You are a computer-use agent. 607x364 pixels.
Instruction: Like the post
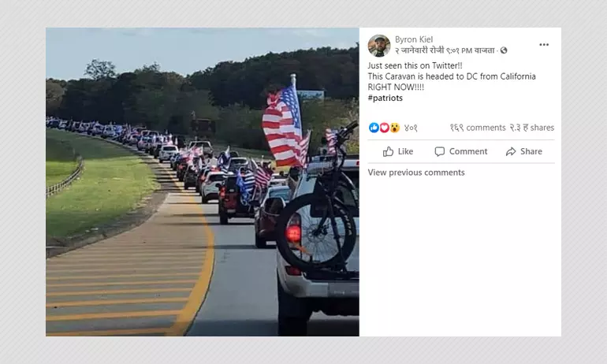click(398, 151)
